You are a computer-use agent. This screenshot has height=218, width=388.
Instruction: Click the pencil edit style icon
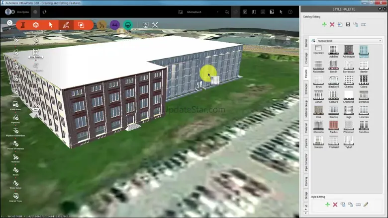point(366,205)
